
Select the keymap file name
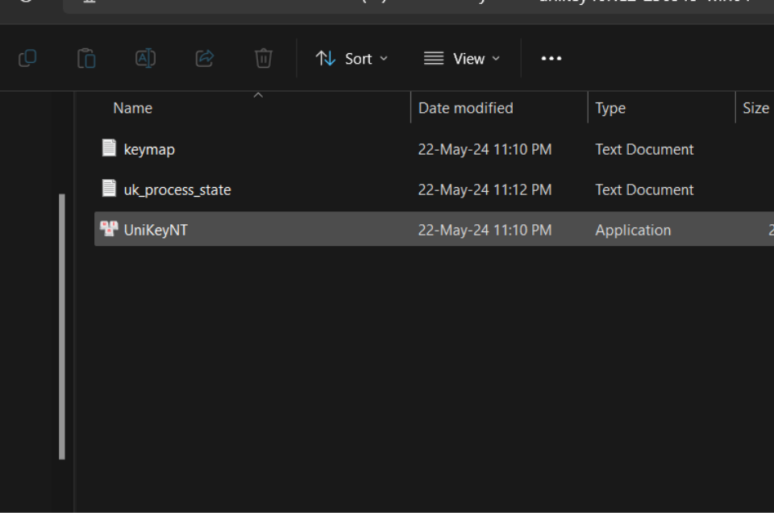point(149,149)
